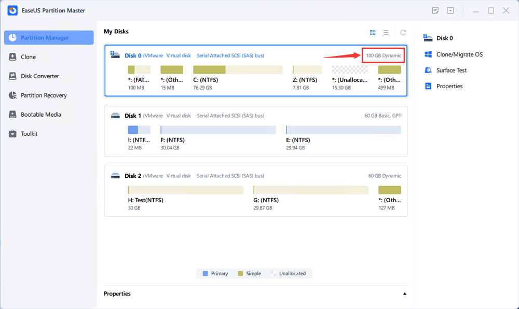Click the Clone sidebar icon
Viewport: 519px width, 309px height.
point(12,57)
